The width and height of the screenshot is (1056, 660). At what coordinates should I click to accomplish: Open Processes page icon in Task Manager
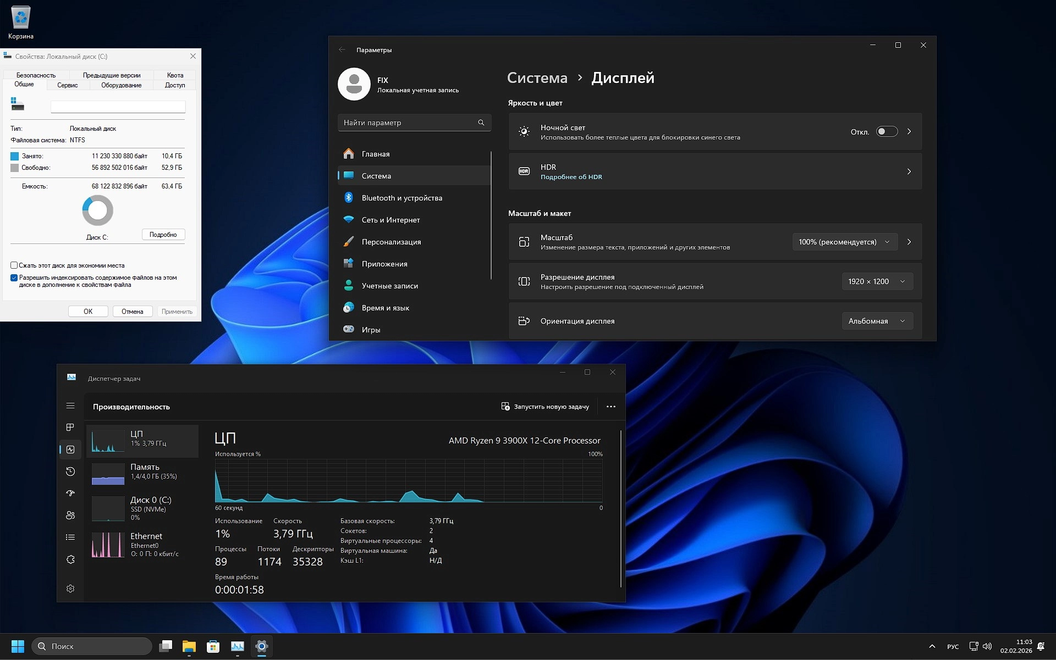(70, 428)
